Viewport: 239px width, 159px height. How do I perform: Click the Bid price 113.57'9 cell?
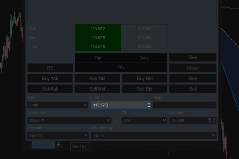98,38
